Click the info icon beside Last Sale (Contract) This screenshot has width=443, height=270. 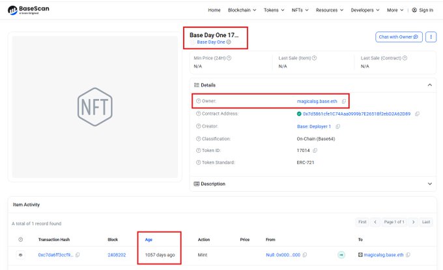[x=405, y=58]
